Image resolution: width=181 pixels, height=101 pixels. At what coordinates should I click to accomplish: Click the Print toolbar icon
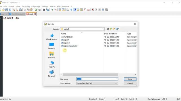(x=20, y=10)
